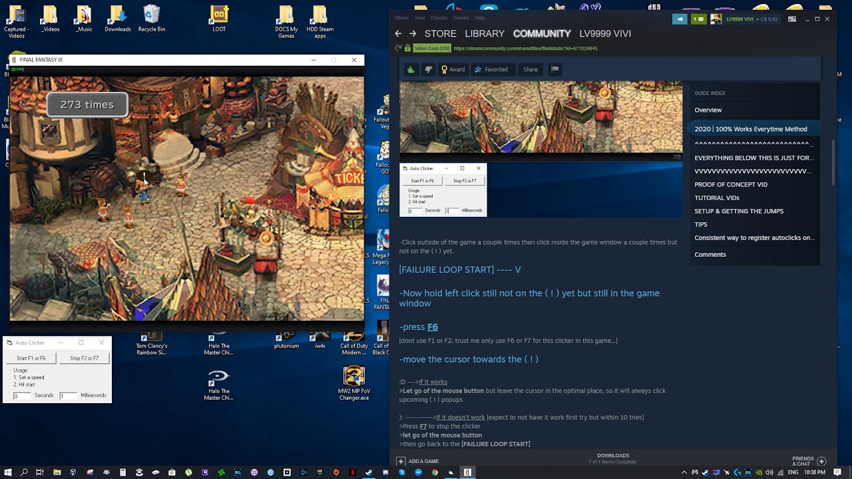Viewport: 852px width, 479px height.
Task: Open the Comments section from guide index
Action: tap(710, 254)
